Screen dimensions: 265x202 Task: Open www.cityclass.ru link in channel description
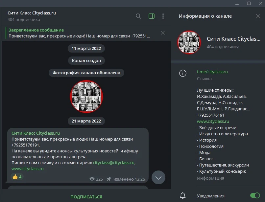(x=213, y=122)
